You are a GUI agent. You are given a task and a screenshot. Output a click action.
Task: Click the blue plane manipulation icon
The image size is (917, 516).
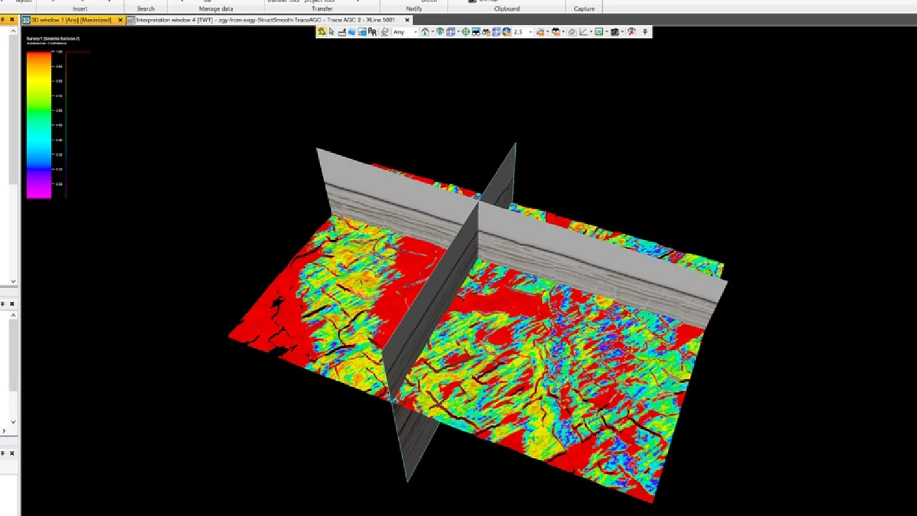[x=352, y=32]
